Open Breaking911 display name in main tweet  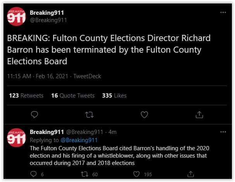click(x=47, y=13)
